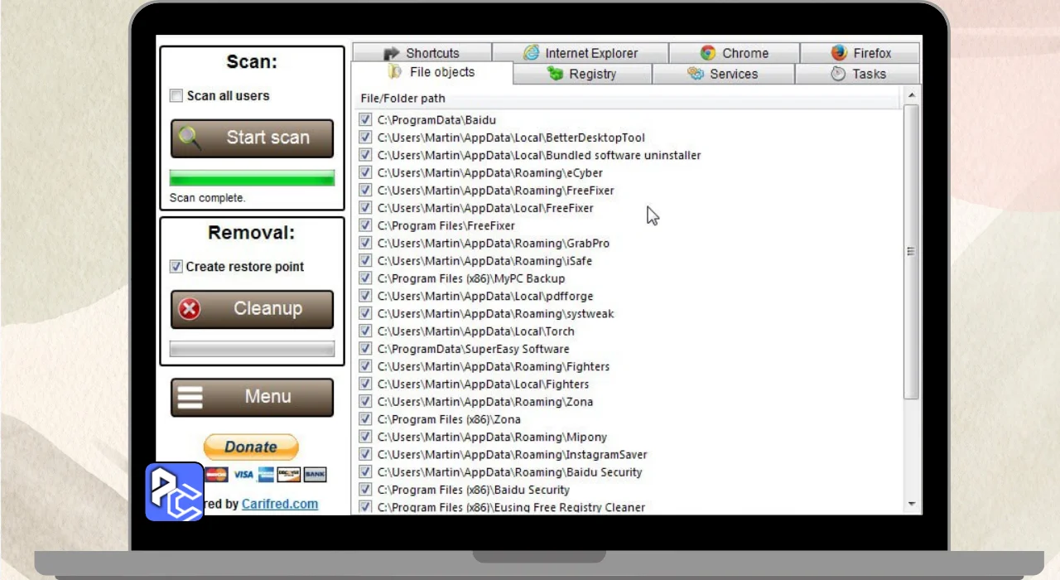Image resolution: width=1060 pixels, height=580 pixels.
Task: Open the Tasks tab
Action: (857, 74)
